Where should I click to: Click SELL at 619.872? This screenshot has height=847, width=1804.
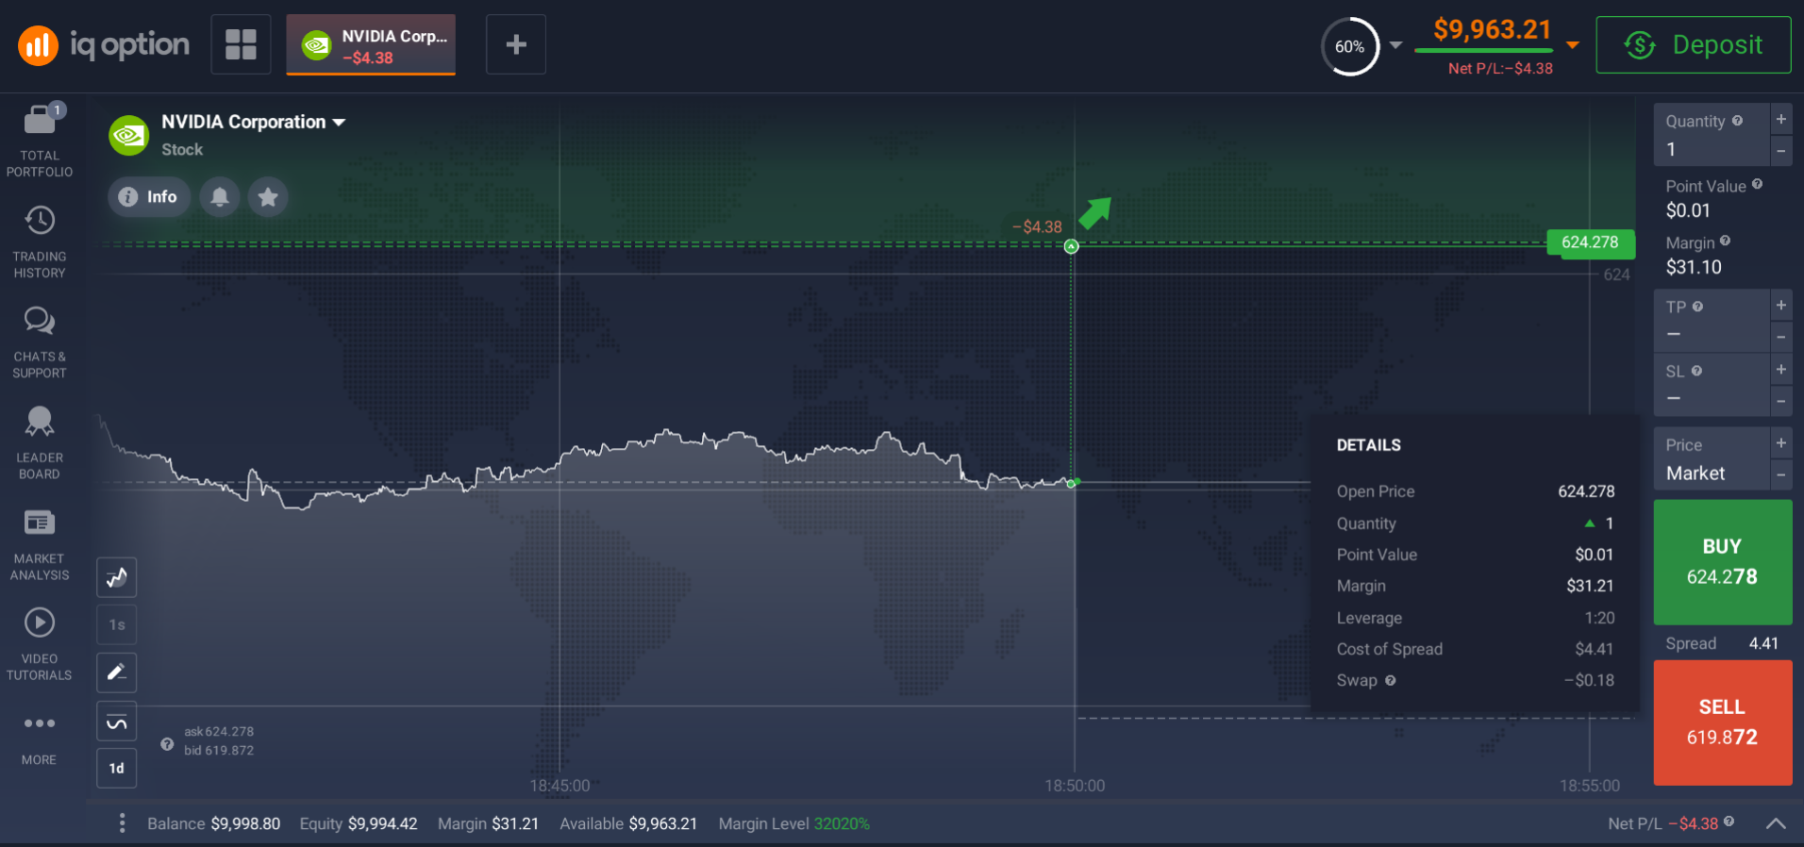click(x=1723, y=722)
